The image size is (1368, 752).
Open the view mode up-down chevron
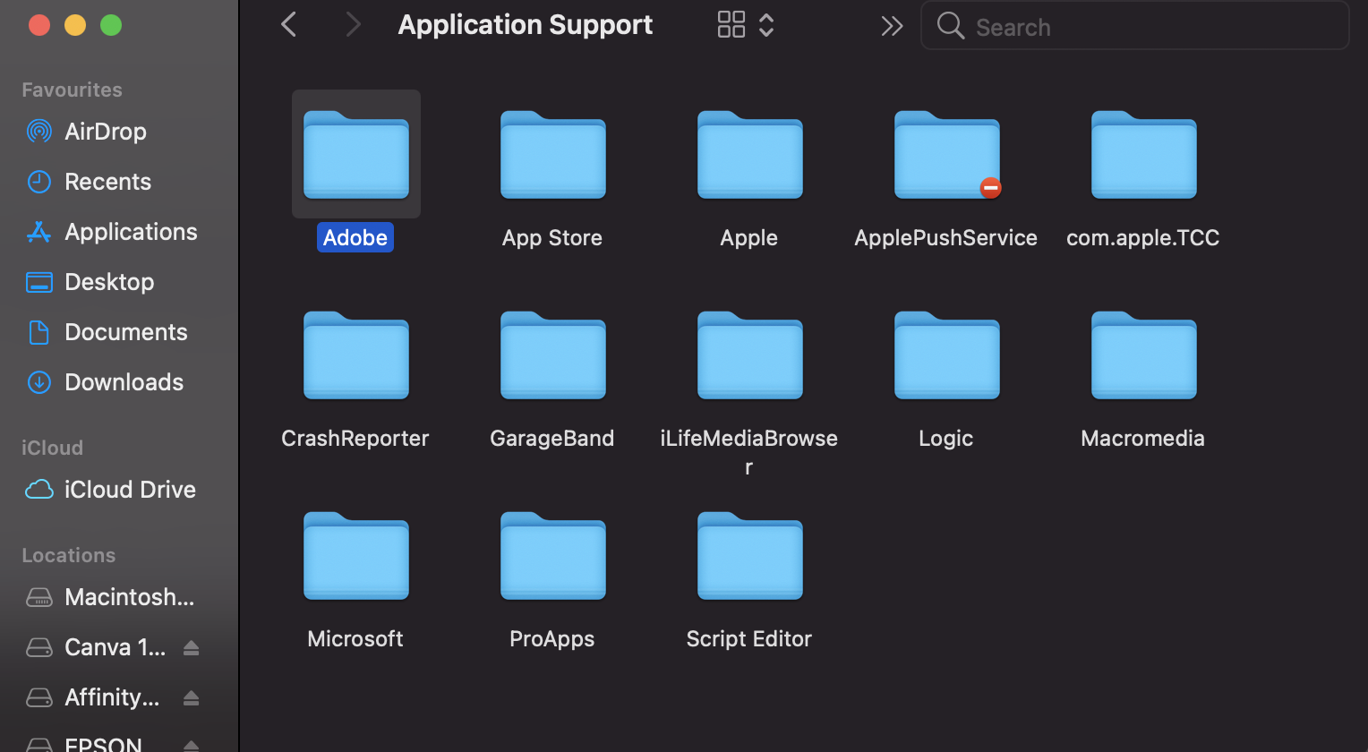(x=766, y=25)
